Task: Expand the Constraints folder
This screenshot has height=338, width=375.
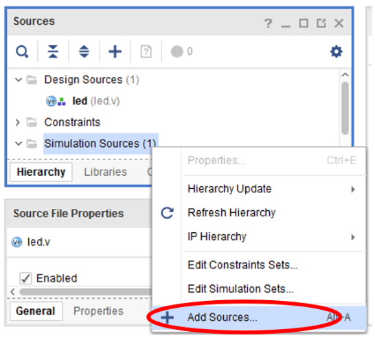Action: tap(17, 122)
